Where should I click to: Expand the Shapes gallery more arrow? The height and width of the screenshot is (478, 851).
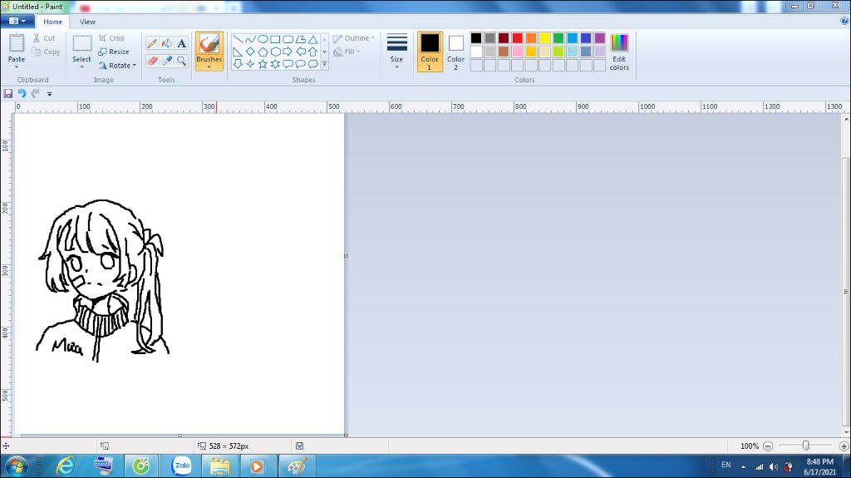(x=325, y=64)
